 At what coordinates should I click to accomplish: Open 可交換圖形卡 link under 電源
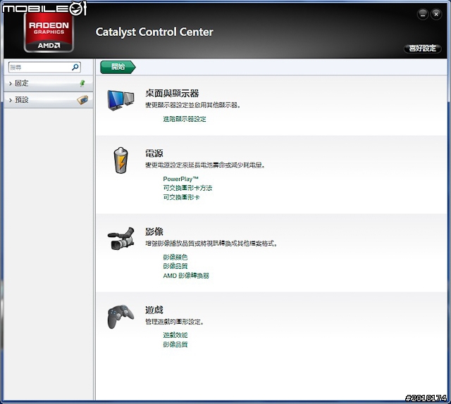point(181,197)
